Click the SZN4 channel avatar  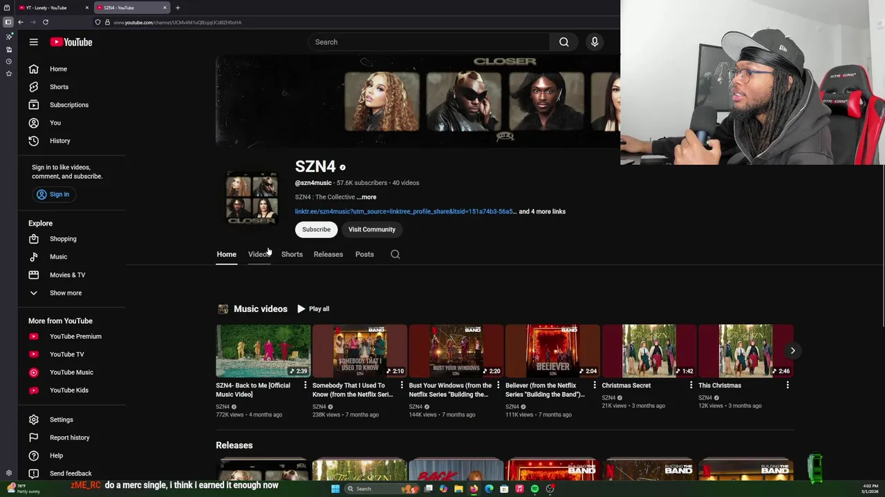(x=252, y=199)
